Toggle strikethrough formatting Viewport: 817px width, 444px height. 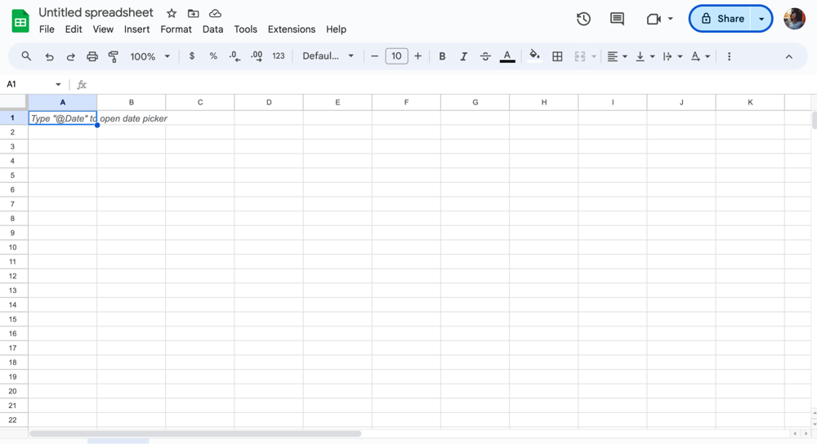(x=485, y=56)
